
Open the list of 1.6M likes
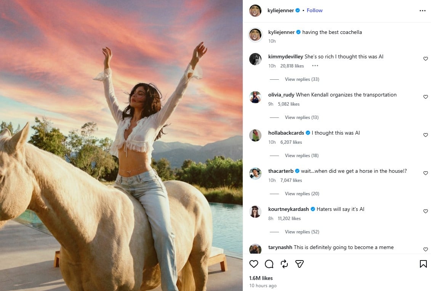pos(261,278)
